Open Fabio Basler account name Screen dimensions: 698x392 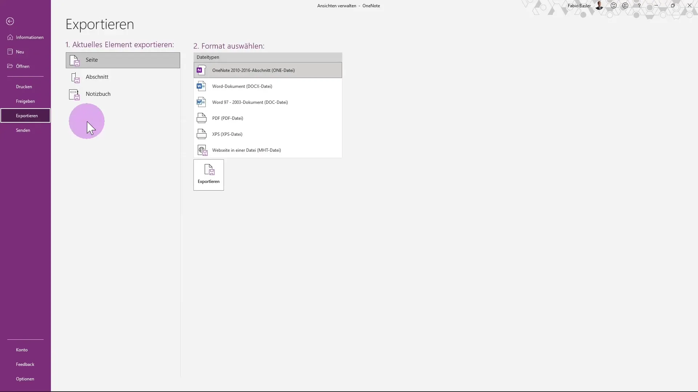(579, 6)
